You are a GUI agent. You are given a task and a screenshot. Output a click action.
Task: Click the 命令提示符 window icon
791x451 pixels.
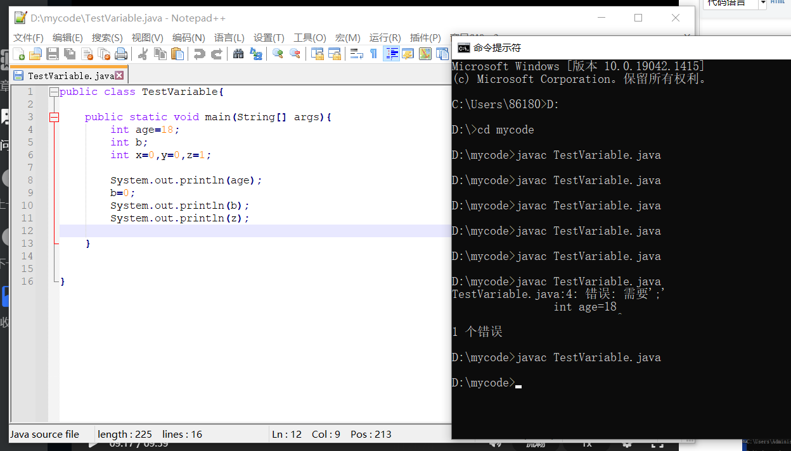[463, 47]
